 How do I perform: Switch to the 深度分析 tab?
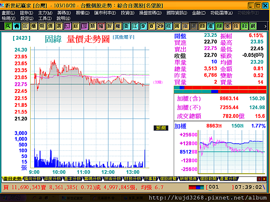pyautogui.click(x=52, y=179)
